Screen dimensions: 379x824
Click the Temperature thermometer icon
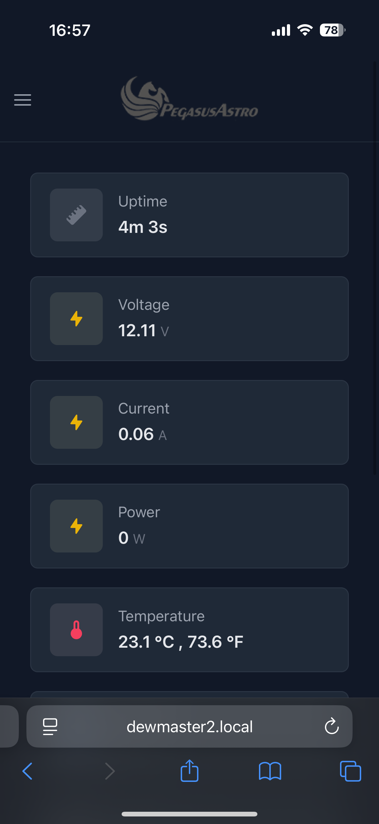click(76, 629)
